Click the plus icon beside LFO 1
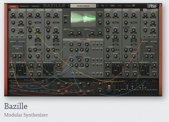Image resolution: width=169 pixels, height=122 pixels. click(9, 10)
